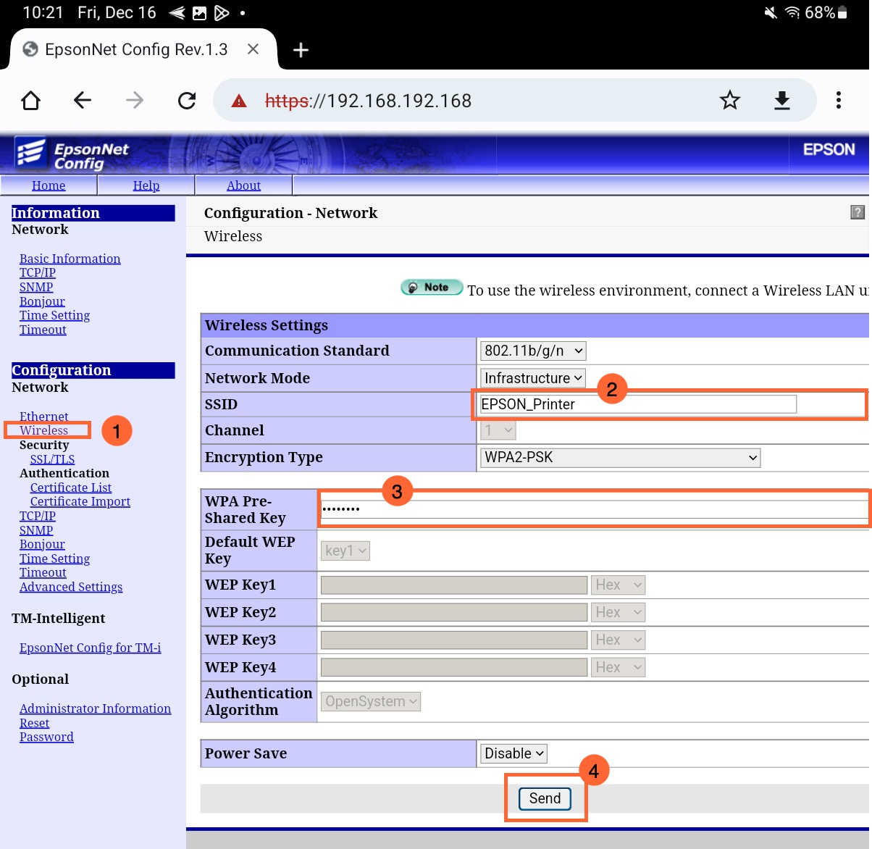Open the Home menu item
This screenshot has height=849, width=872.
click(49, 185)
